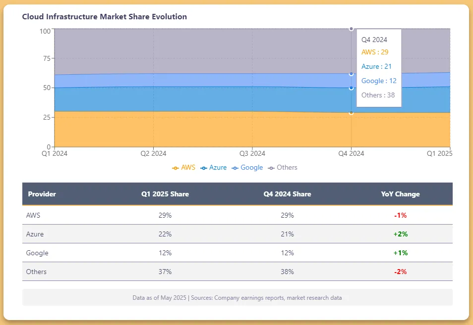The height and width of the screenshot is (325, 473).
Task: Click the gray Others legend marker icon
Action: [x=271, y=168]
